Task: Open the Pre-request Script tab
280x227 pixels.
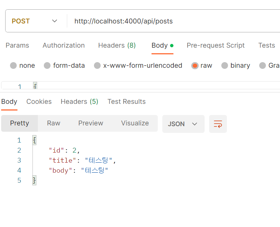Action: point(215,45)
